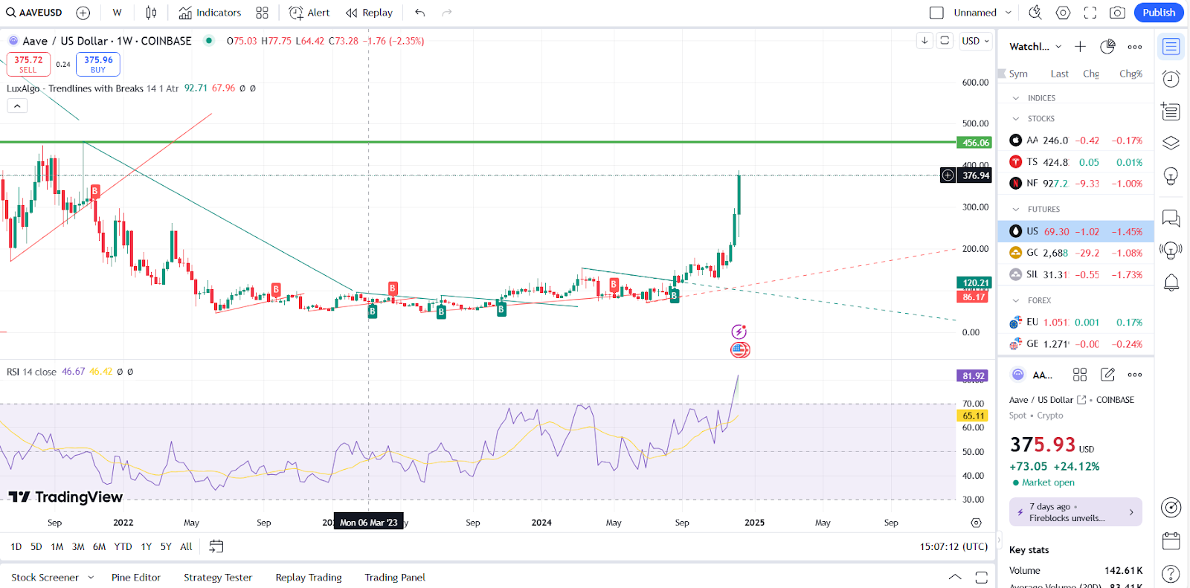The height and width of the screenshot is (588, 1190).
Task: Select the GC 2,688 watchlist row
Action: (x=1075, y=253)
